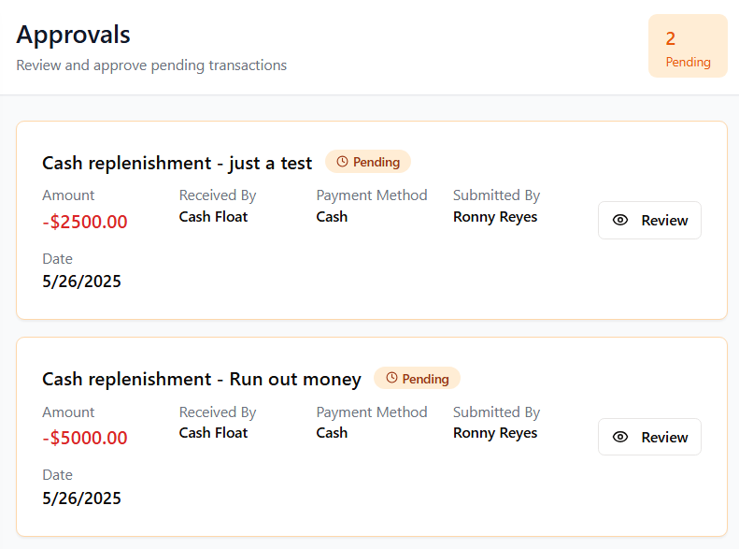The height and width of the screenshot is (549, 739).
Task: Select the Pending badge beside 'just a test'
Action: [368, 162]
